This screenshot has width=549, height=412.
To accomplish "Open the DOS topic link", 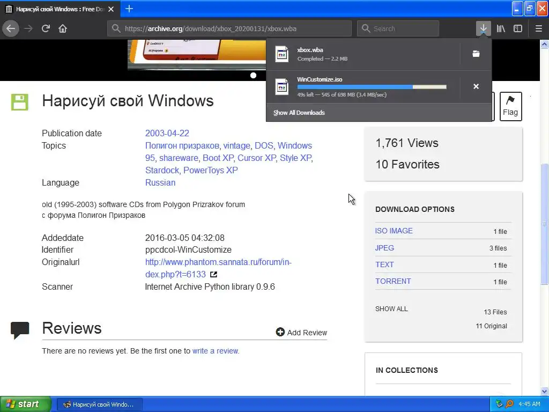I will click(x=264, y=145).
